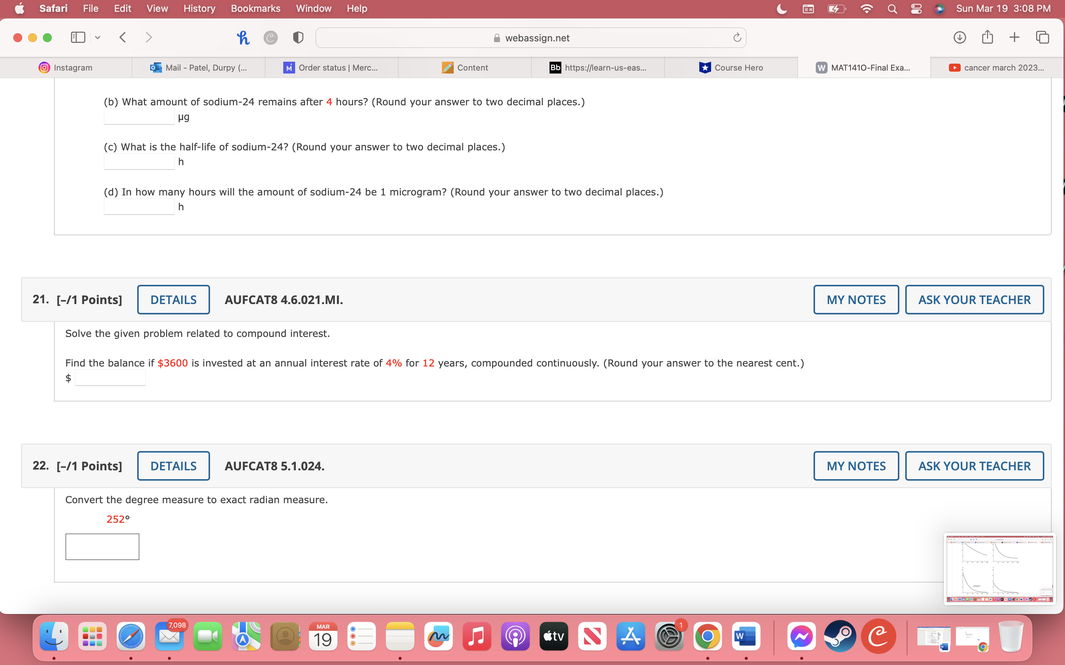Open Mail from the Dock
Image resolution: width=1065 pixels, height=665 pixels.
point(169,637)
